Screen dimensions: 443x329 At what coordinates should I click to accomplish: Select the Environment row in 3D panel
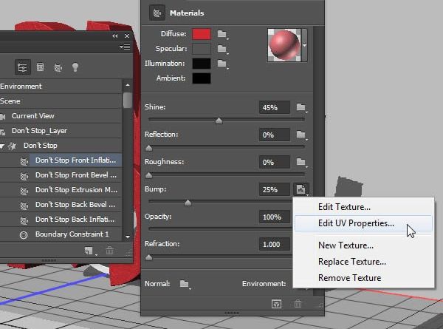click(61, 87)
